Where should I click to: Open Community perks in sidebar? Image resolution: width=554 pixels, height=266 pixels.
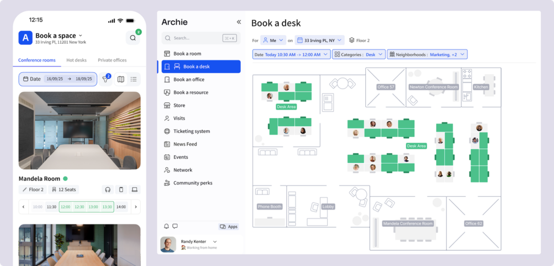201,183
